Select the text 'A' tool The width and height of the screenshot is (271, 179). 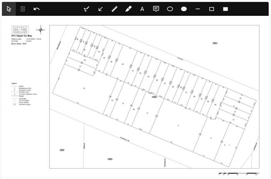[x=142, y=9]
